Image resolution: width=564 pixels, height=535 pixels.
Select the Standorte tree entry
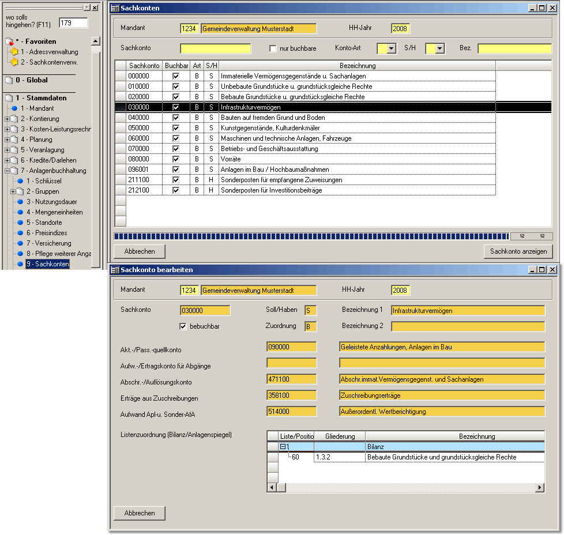click(44, 223)
